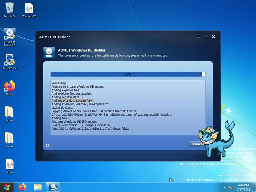Open Firefox from the taskbar
The image size is (256, 192).
(x=22, y=187)
